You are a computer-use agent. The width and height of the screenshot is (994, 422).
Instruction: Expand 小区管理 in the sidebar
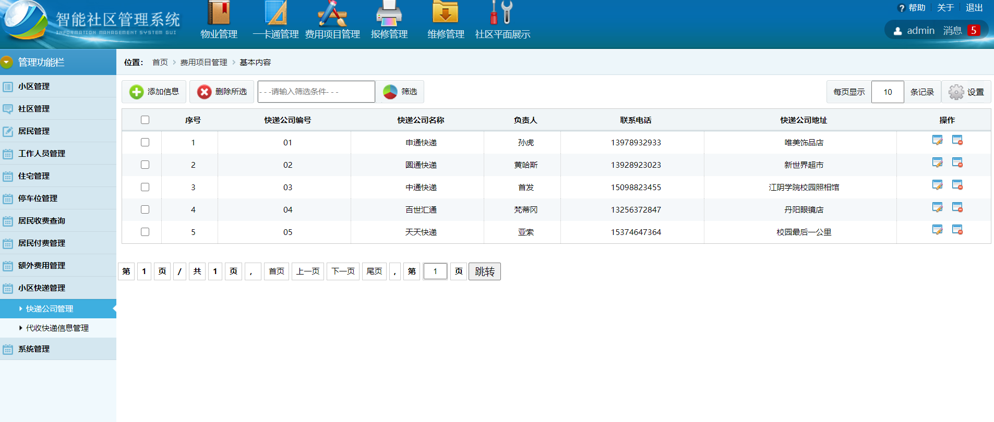point(58,86)
